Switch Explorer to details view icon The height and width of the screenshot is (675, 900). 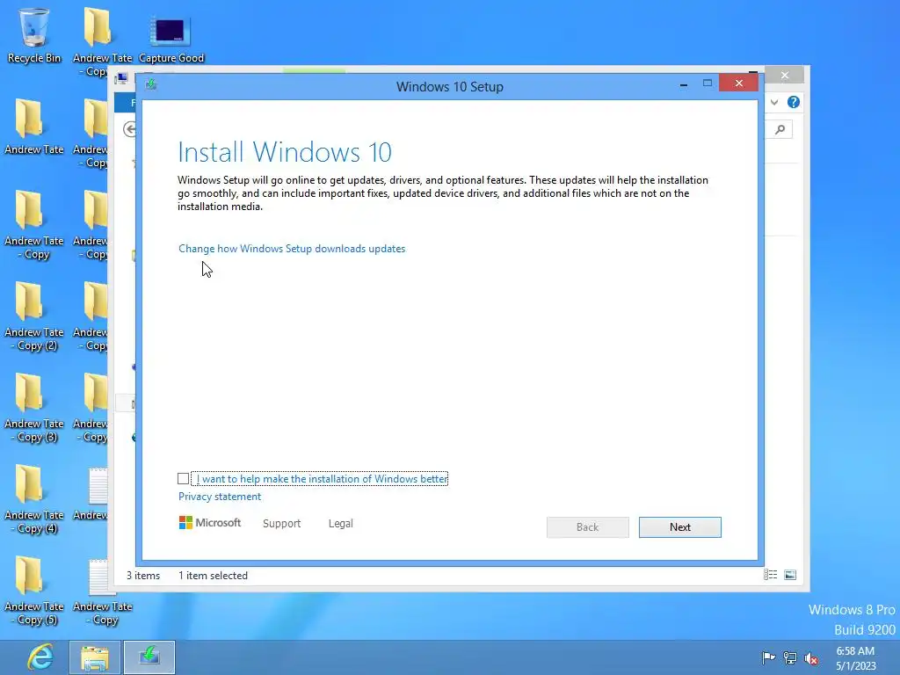770,575
